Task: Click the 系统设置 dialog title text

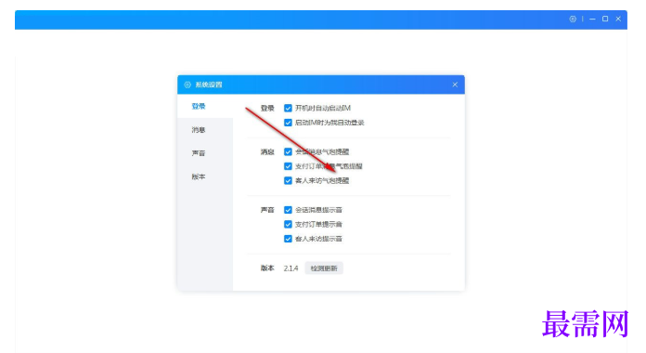Action: (209, 85)
